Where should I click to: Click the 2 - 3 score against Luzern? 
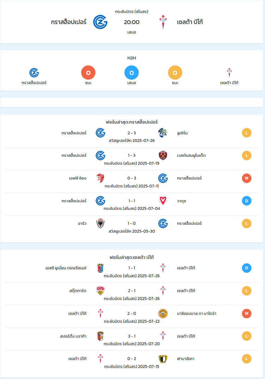pos(132,133)
